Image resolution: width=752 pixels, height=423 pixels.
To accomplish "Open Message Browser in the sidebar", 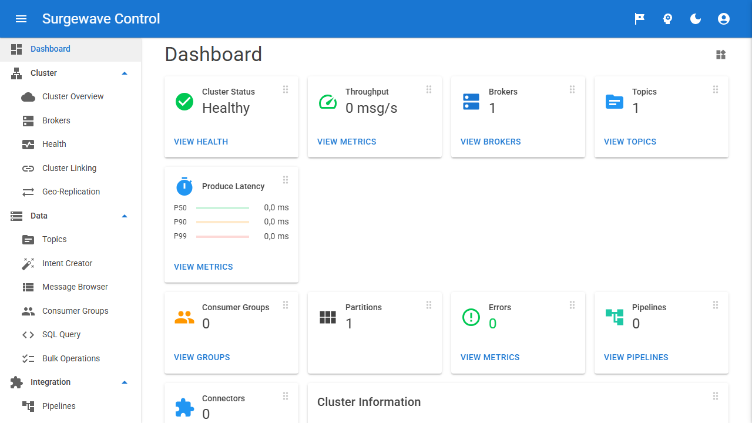I will (x=70, y=287).
